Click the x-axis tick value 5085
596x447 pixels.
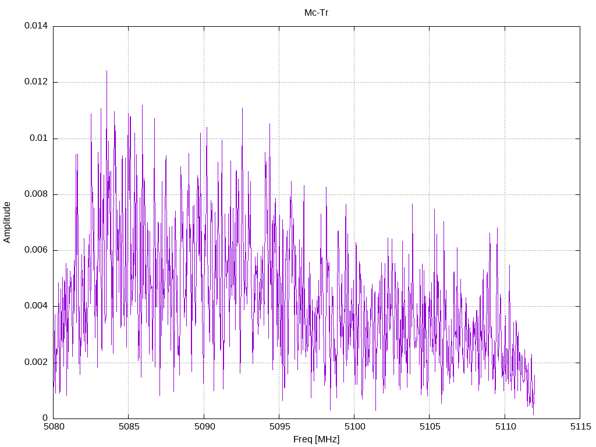[x=129, y=427]
